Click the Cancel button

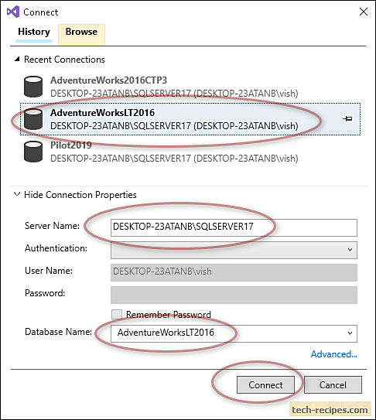pos(333,385)
